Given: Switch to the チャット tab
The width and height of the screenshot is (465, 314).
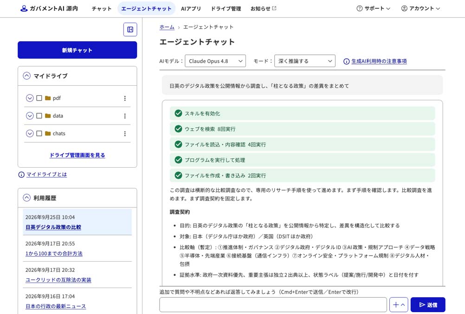Looking at the screenshot, I should pyautogui.click(x=102, y=9).
